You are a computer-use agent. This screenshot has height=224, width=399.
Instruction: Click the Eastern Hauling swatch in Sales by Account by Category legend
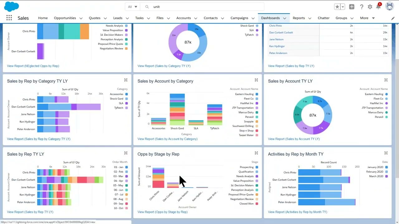(x=257, y=94)
